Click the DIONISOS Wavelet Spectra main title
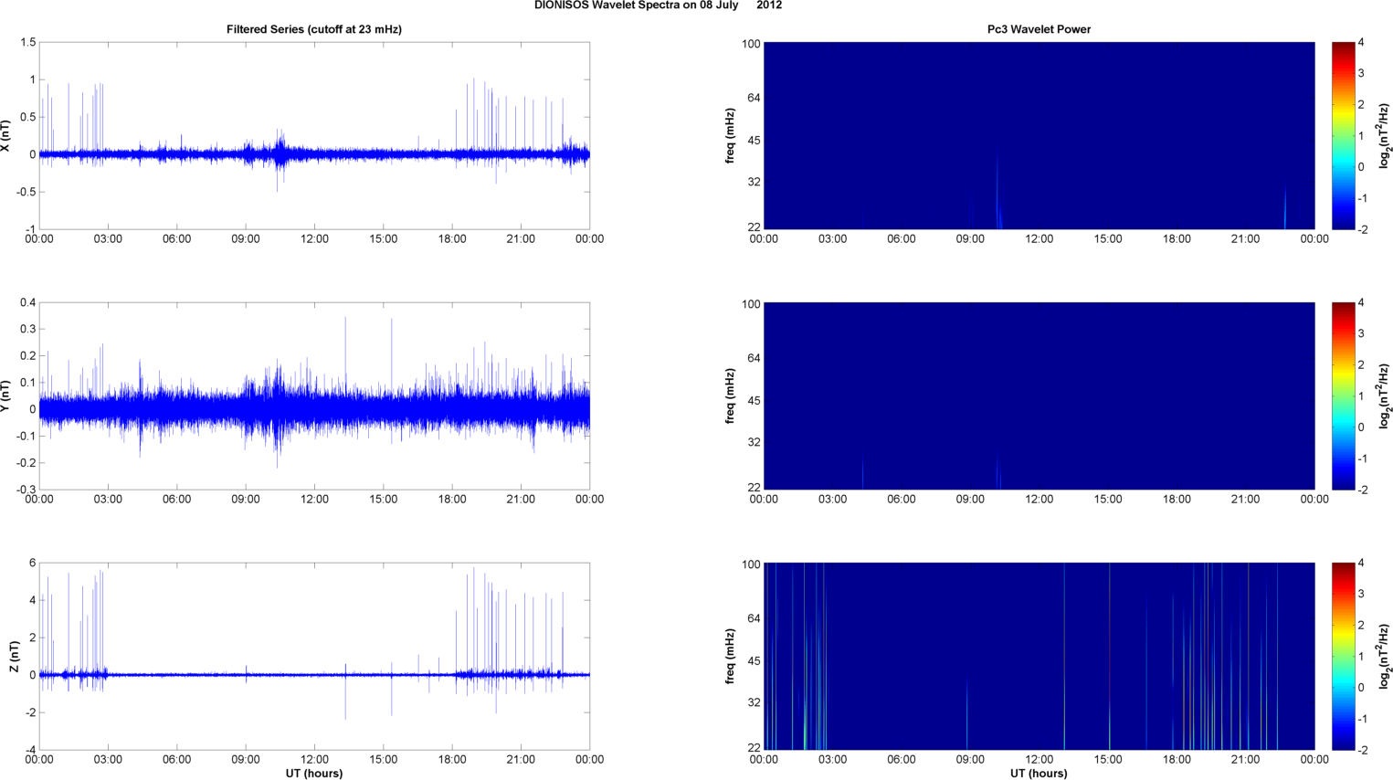1393x780 pixels. [x=658, y=5]
